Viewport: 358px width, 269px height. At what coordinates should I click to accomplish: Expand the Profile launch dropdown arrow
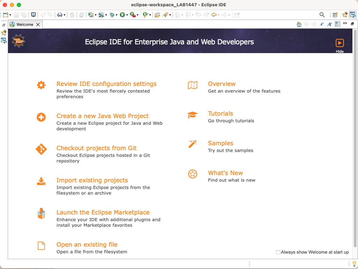tap(106, 15)
